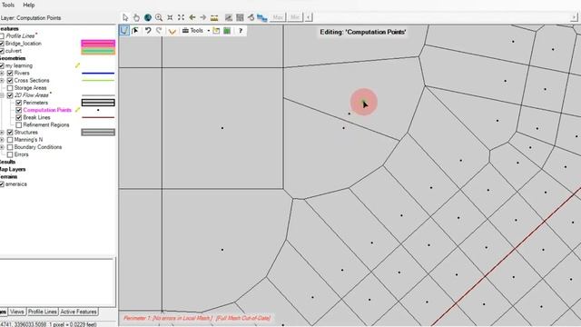Click the Max button

(x=278, y=17)
